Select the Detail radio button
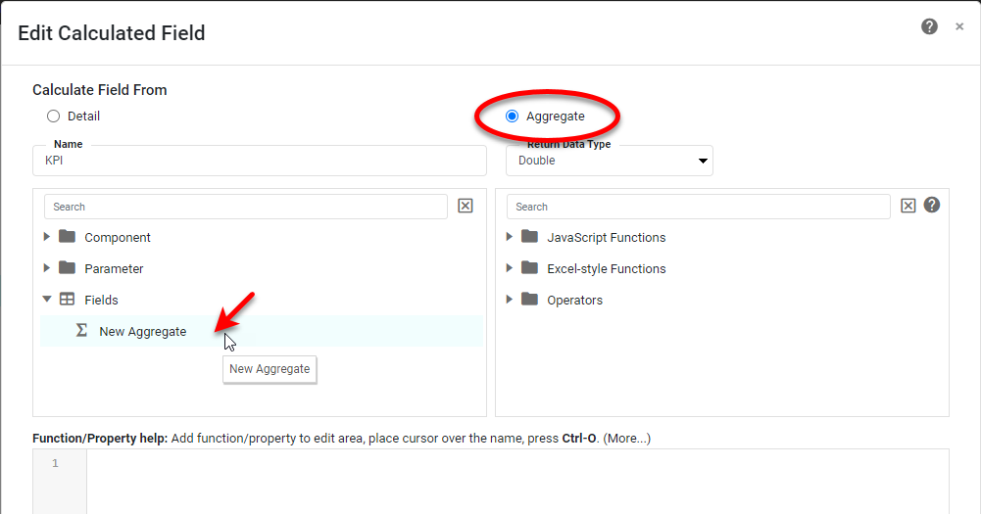The height and width of the screenshot is (514, 981). 53,117
